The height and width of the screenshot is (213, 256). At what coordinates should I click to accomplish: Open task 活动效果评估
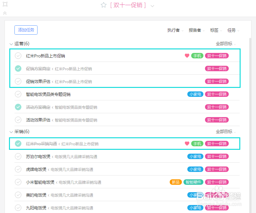pyautogui.click(x=38, y=120)
